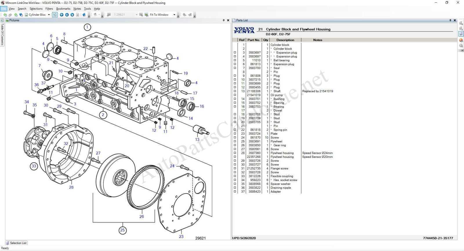Open the 1 29621 picture dropdown
This screenshot has width=464, height=251.
(x=137, y=15)
